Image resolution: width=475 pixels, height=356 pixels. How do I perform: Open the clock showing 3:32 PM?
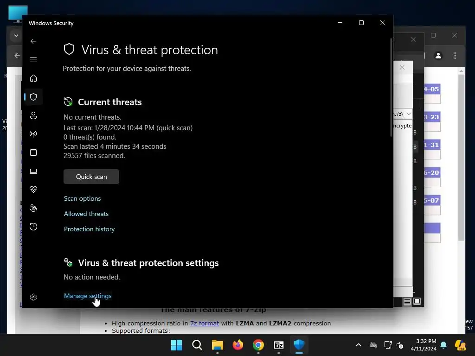pos(424,345)
